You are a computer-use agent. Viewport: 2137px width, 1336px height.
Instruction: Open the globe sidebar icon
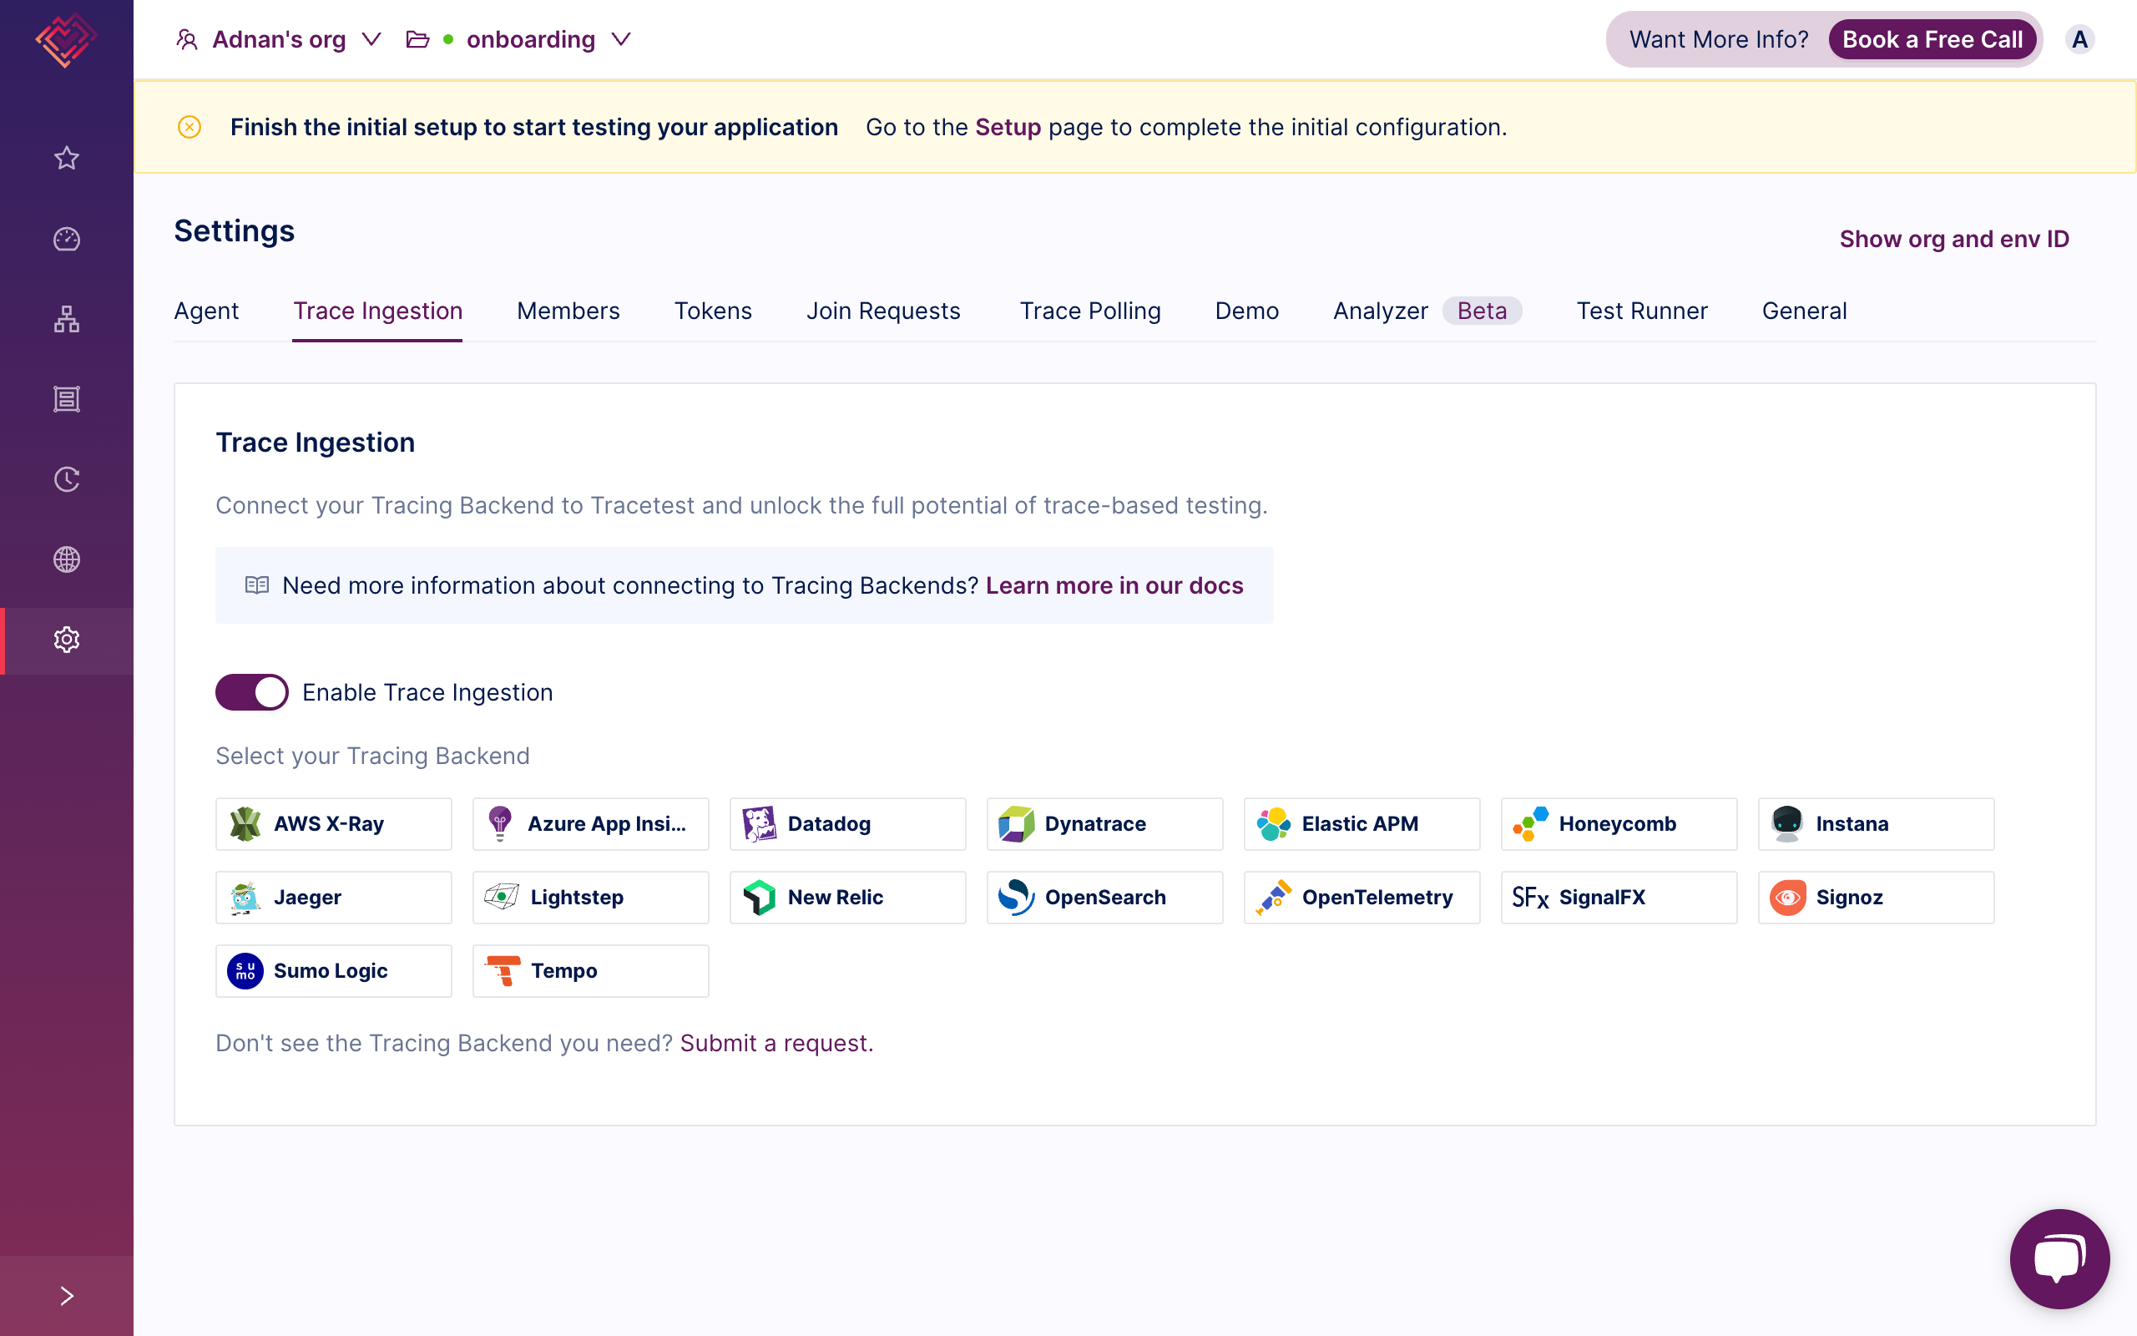point(66,559)
